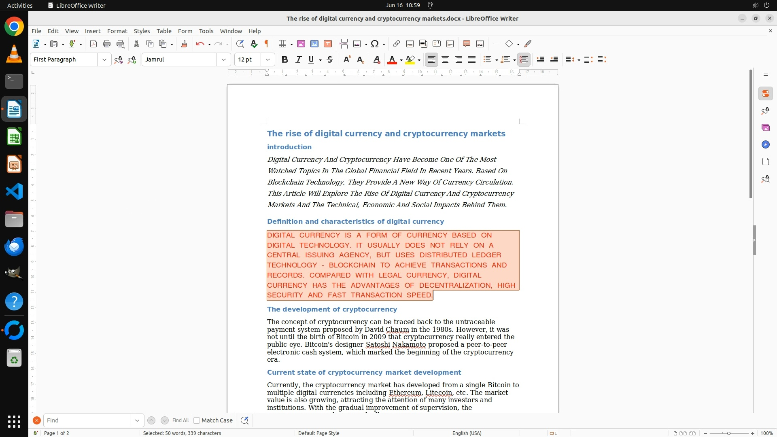Expand the paragraph style dropdown arrow
This screenshot has width=777, height=437.
104,59
